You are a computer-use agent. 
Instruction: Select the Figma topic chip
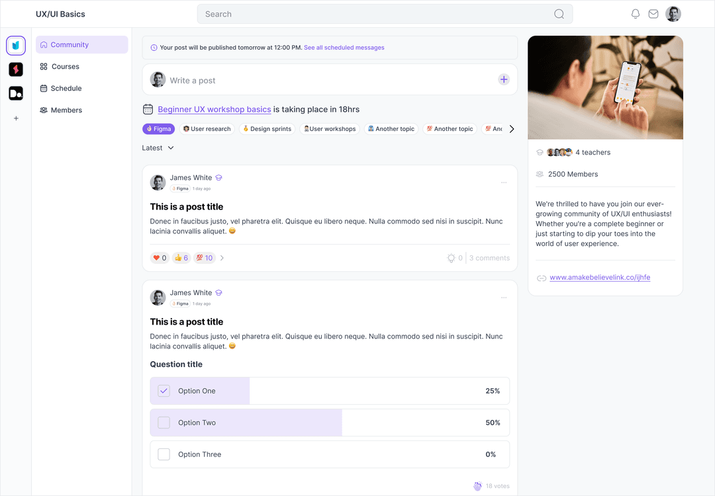[x=159, y=129]
